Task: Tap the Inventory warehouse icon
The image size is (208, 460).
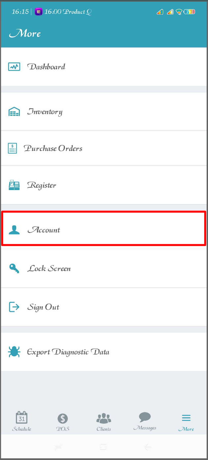Action: [14, 112]
